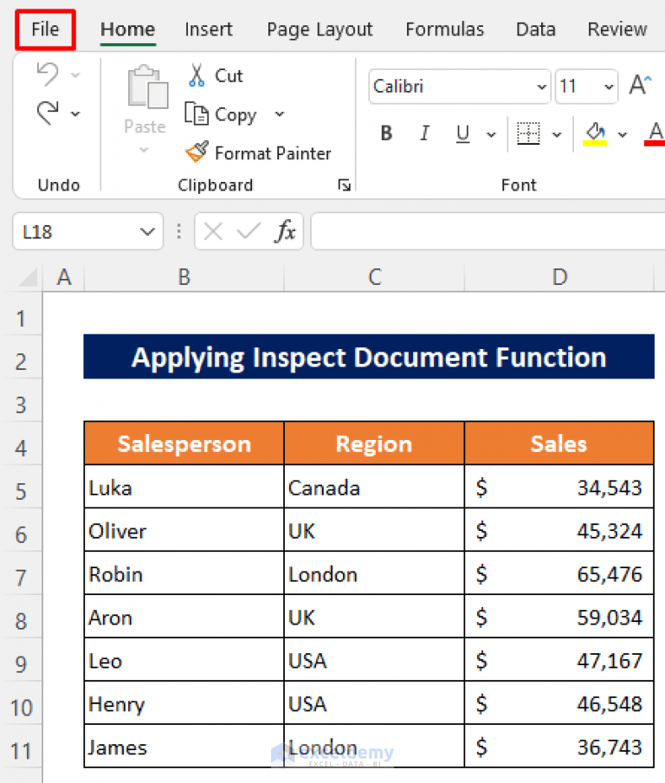Open the File menu
Image resolution: width=665 pixels, height=783 pixels.
pyautogui.click(x=44, y=29)
